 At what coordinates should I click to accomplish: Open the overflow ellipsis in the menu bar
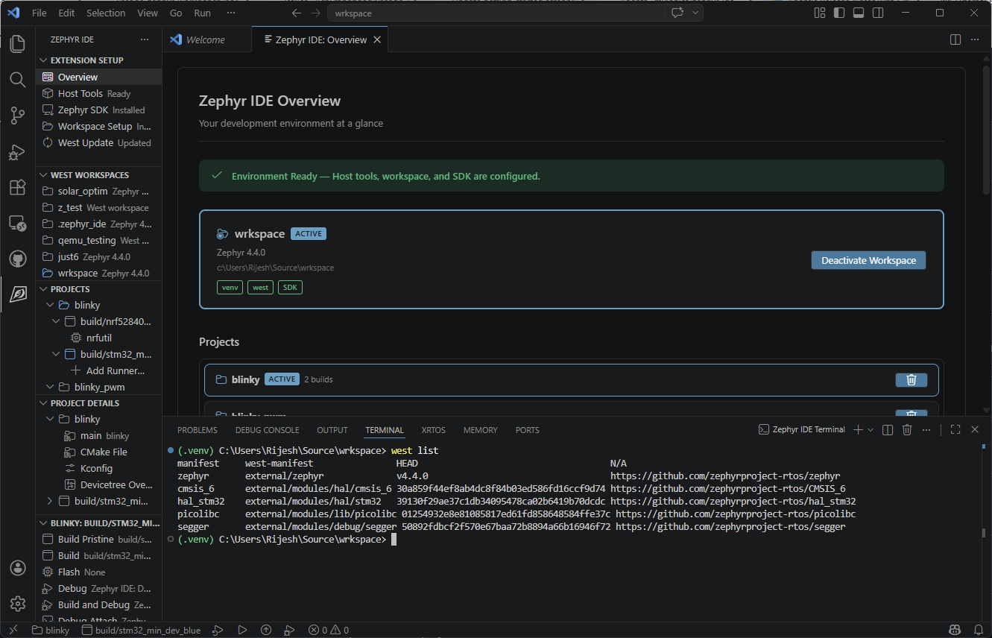[231, 13]
